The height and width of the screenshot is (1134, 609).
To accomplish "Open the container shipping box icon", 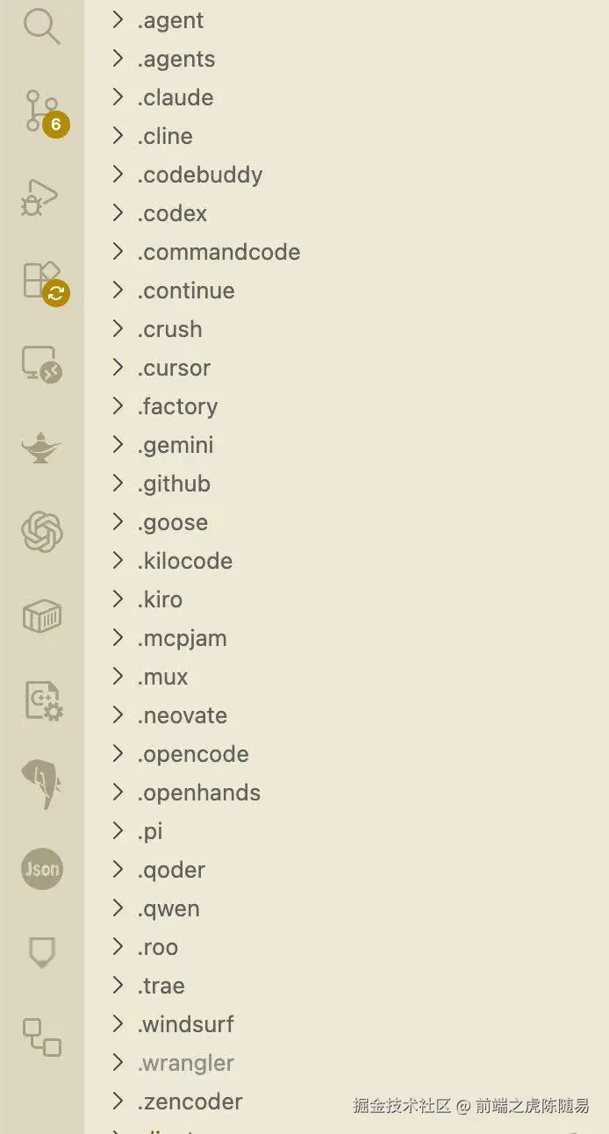I will 41,616.
